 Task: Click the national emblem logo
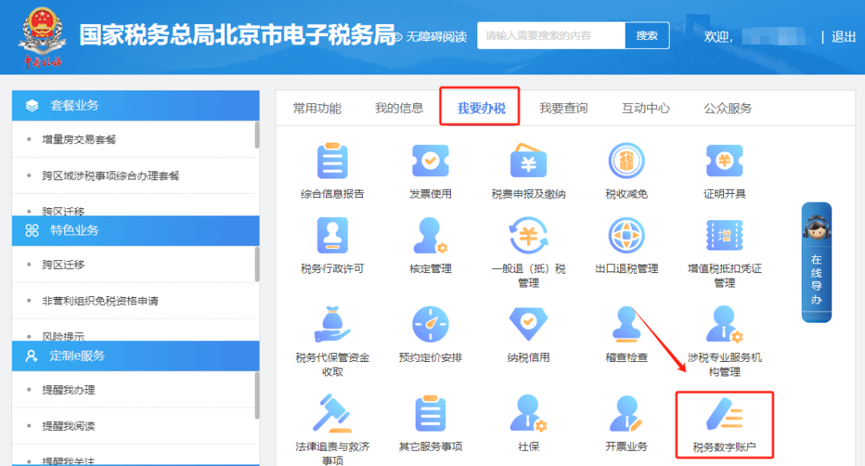[42, 36]
